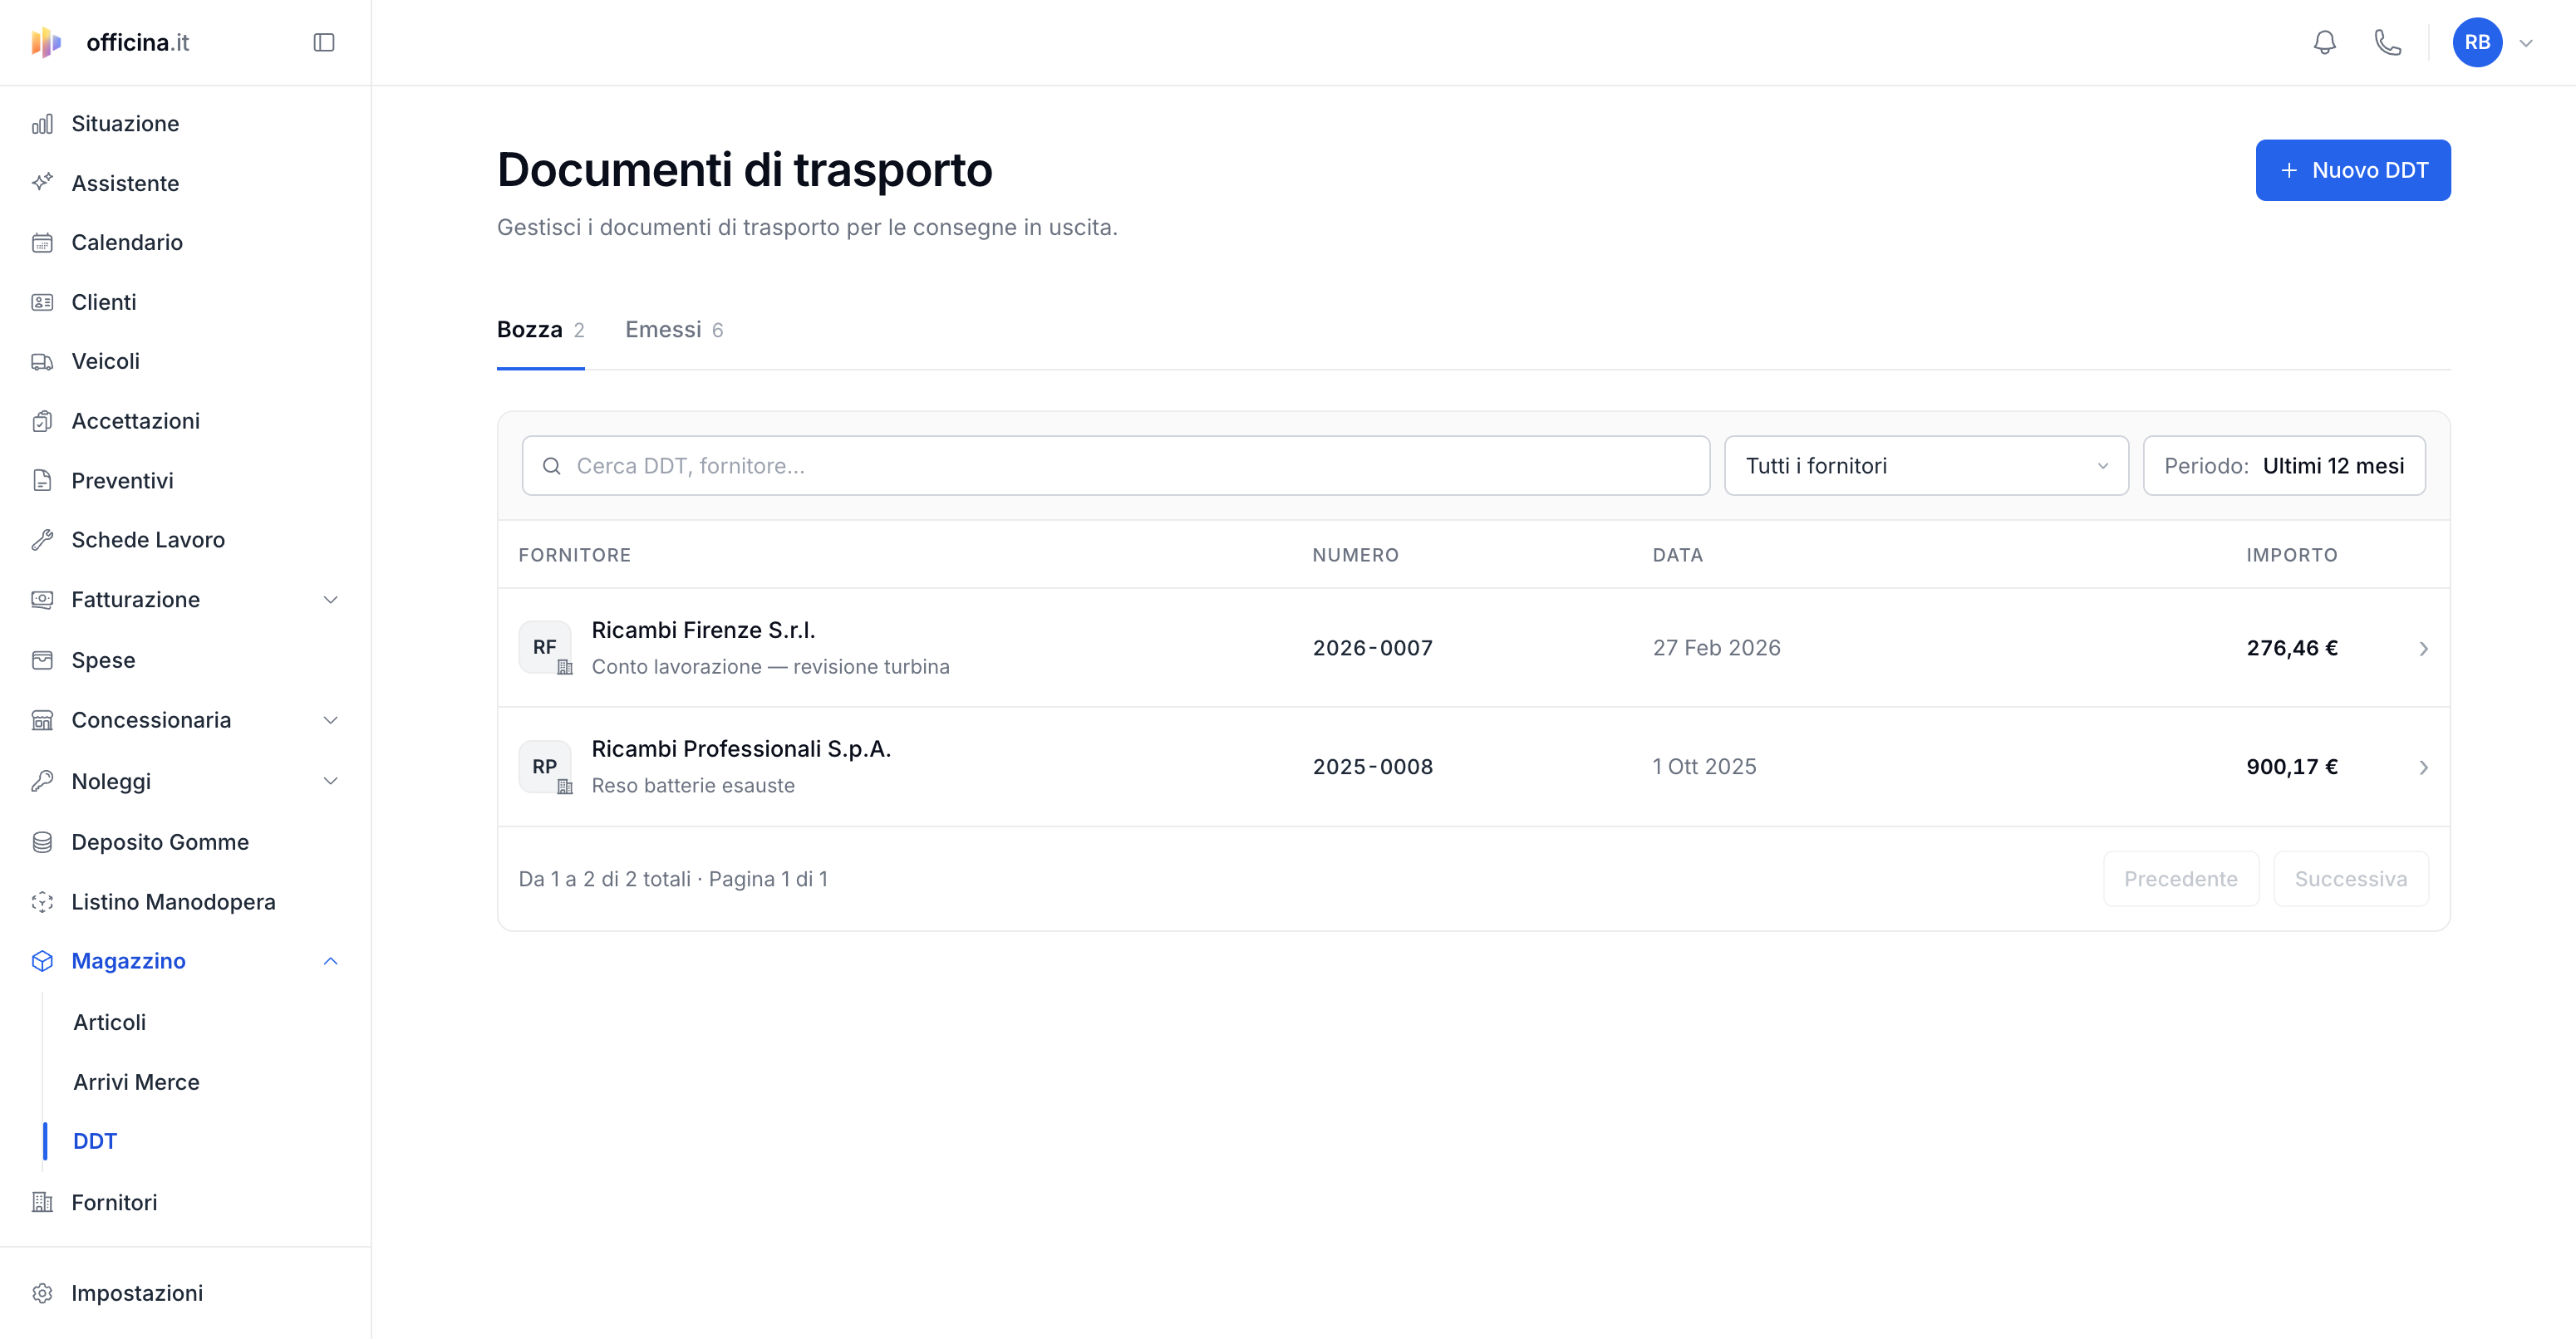Open Arrivi Merce under Magazzino

pyautogui.click(x=136, y=1082)
